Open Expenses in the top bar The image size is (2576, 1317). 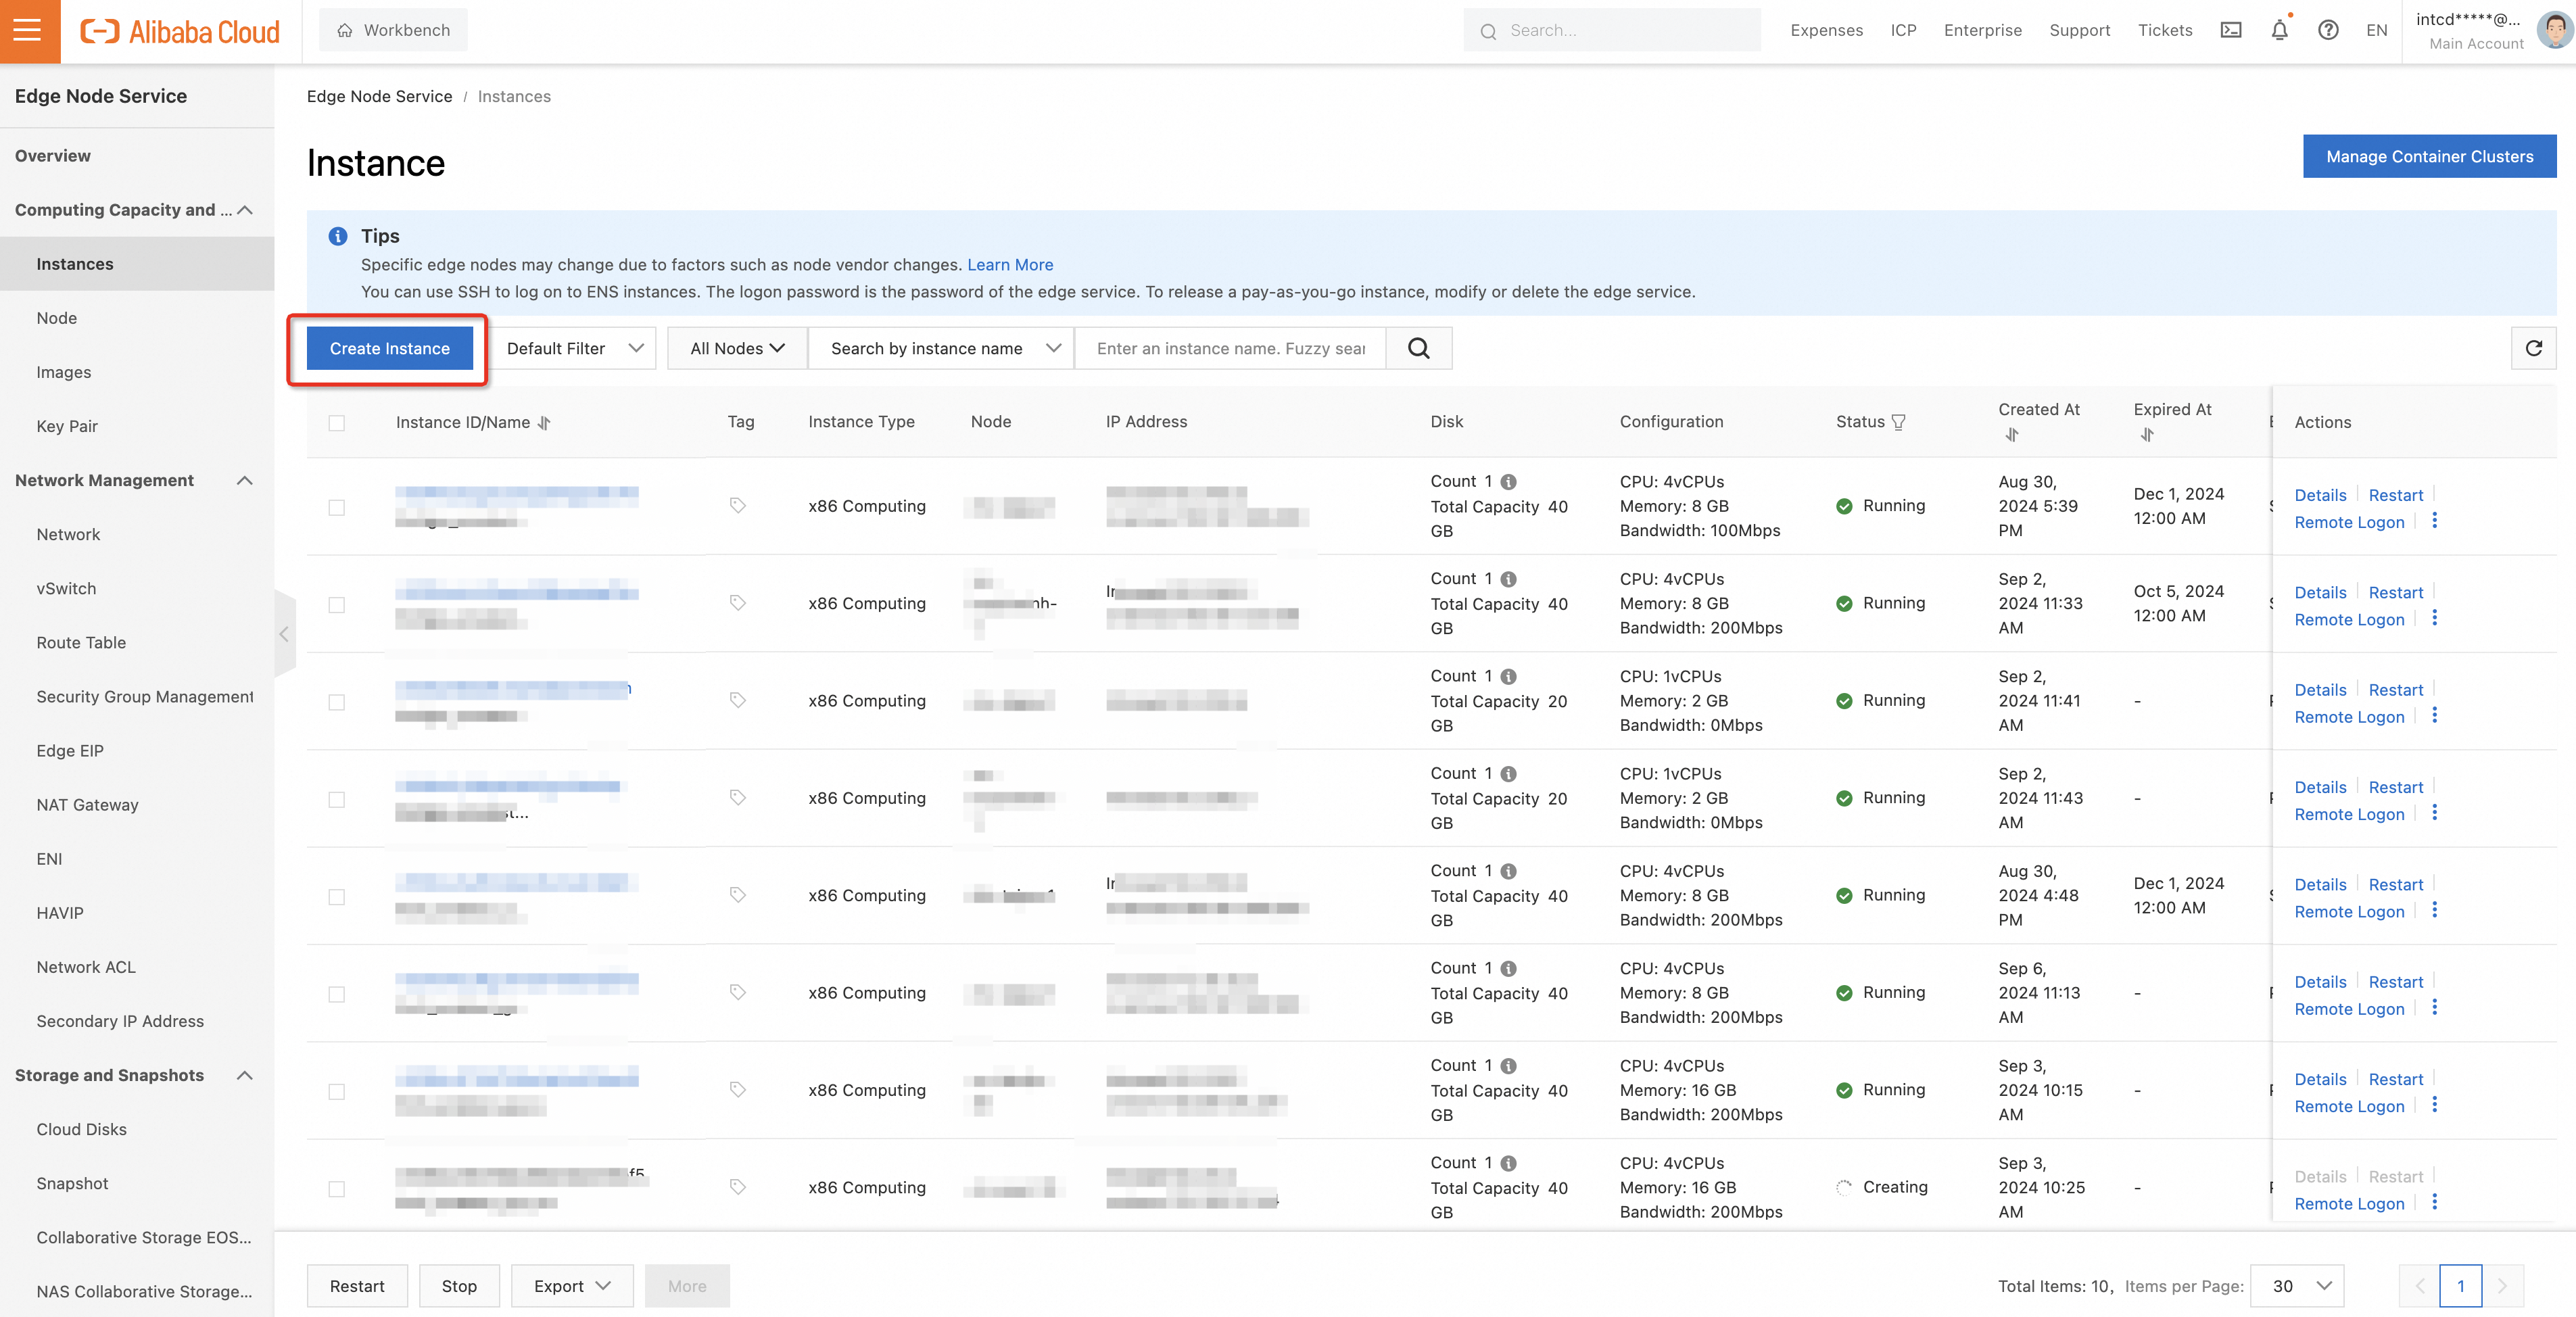1826,30
